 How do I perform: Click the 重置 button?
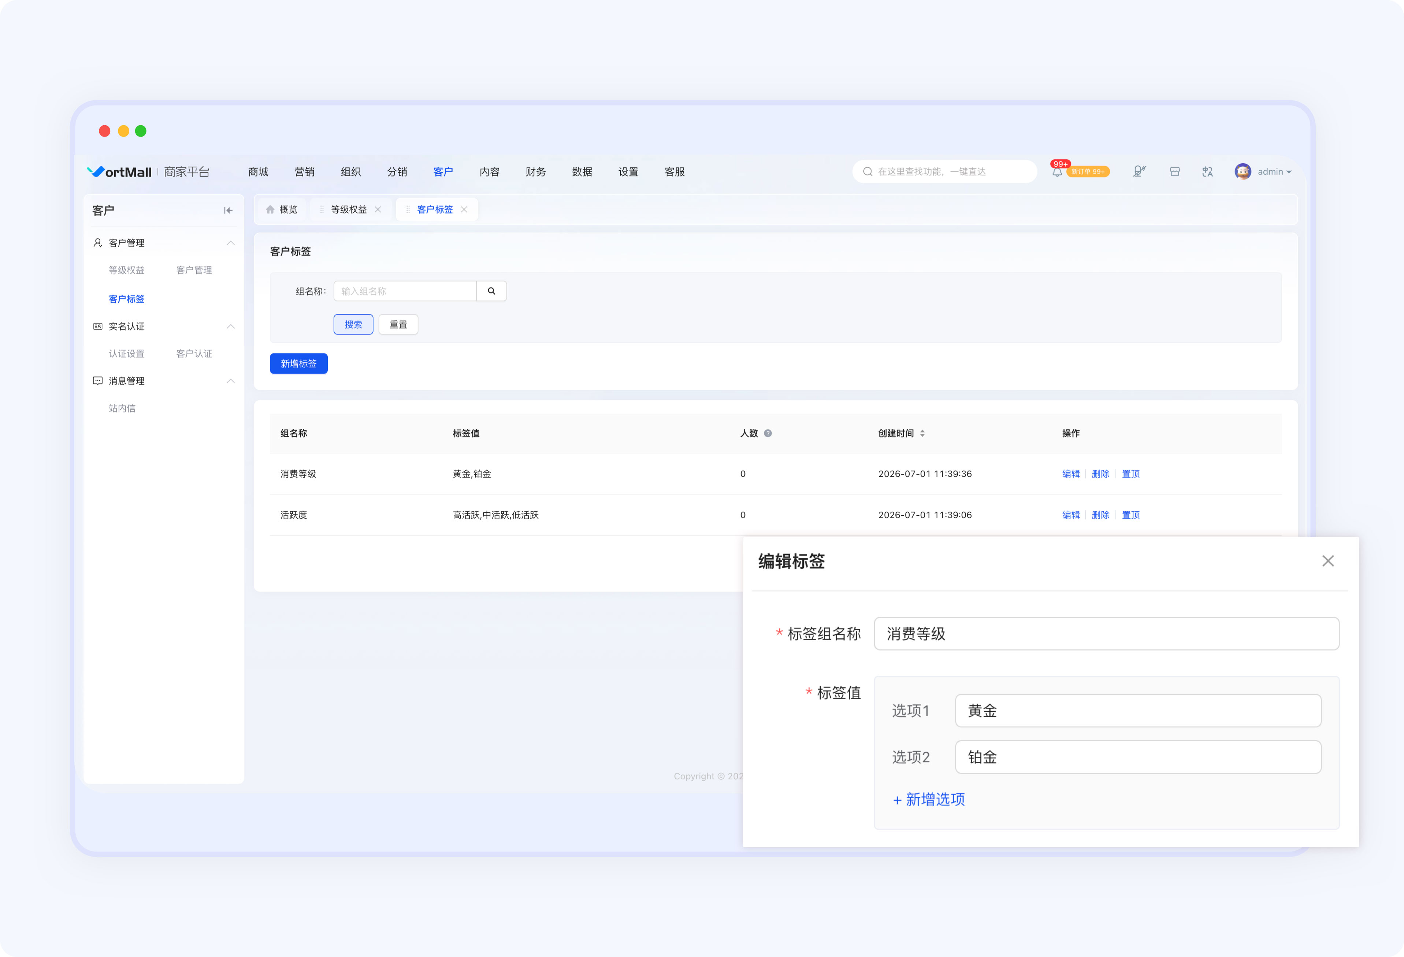[x=398, y=324]
